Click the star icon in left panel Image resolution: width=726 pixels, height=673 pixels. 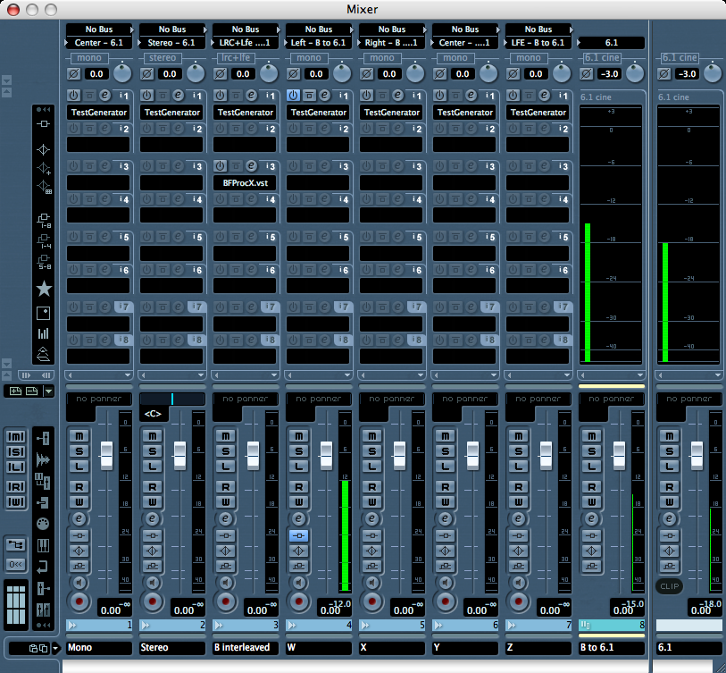(43, 289)
